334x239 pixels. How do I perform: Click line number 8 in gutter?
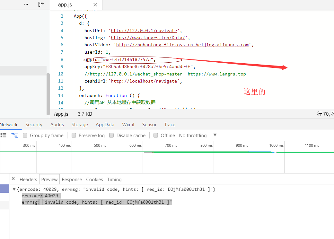(x=62, y=59)
